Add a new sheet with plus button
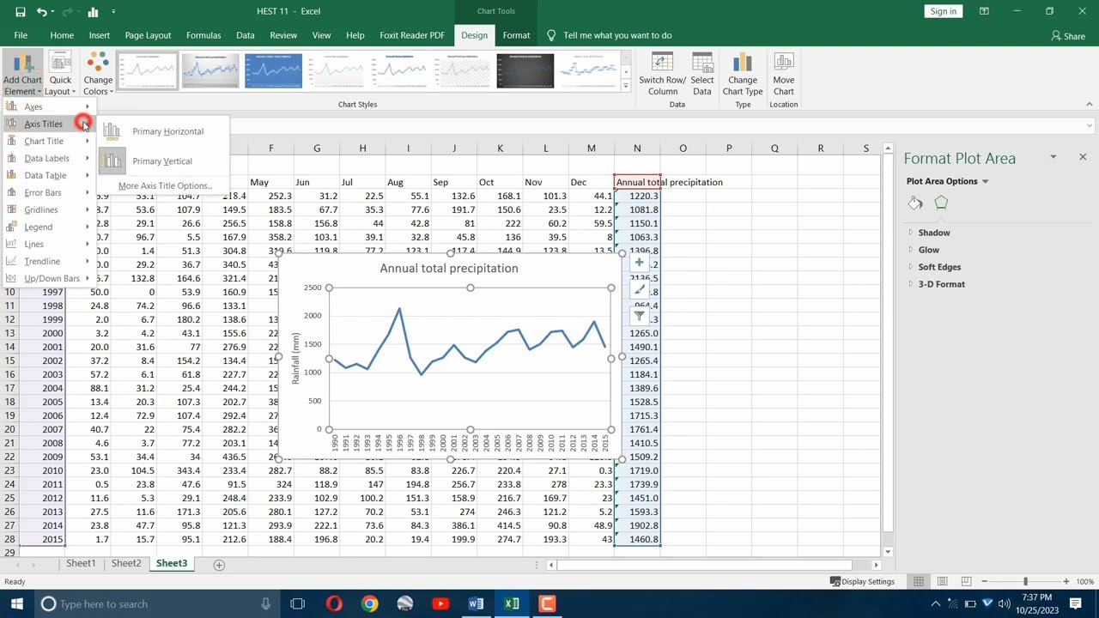Screen dimensions: 1099x618 (219, 564)
